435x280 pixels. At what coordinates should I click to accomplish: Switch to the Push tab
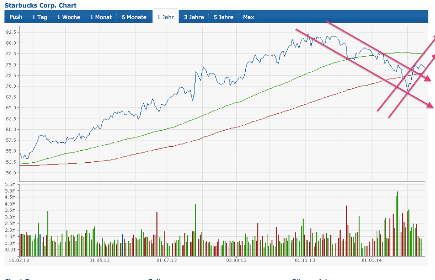click(16, 17)
